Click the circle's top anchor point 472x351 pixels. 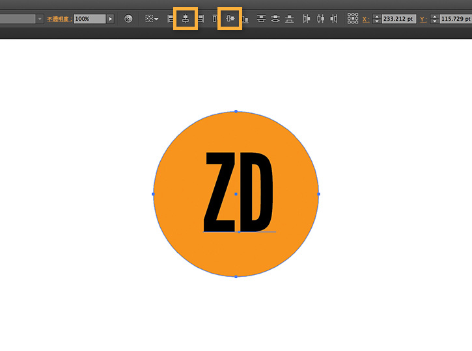point(236,112)
